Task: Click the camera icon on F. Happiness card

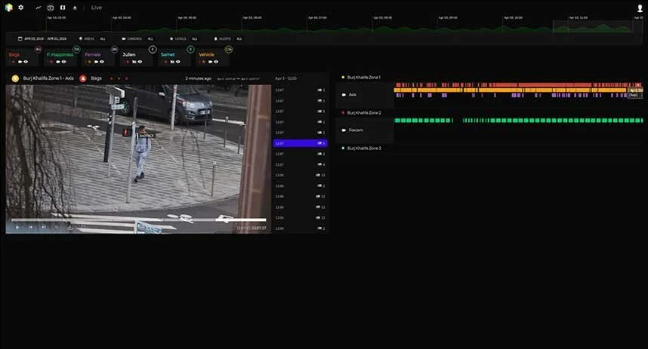Action: [x=58, y=62]
